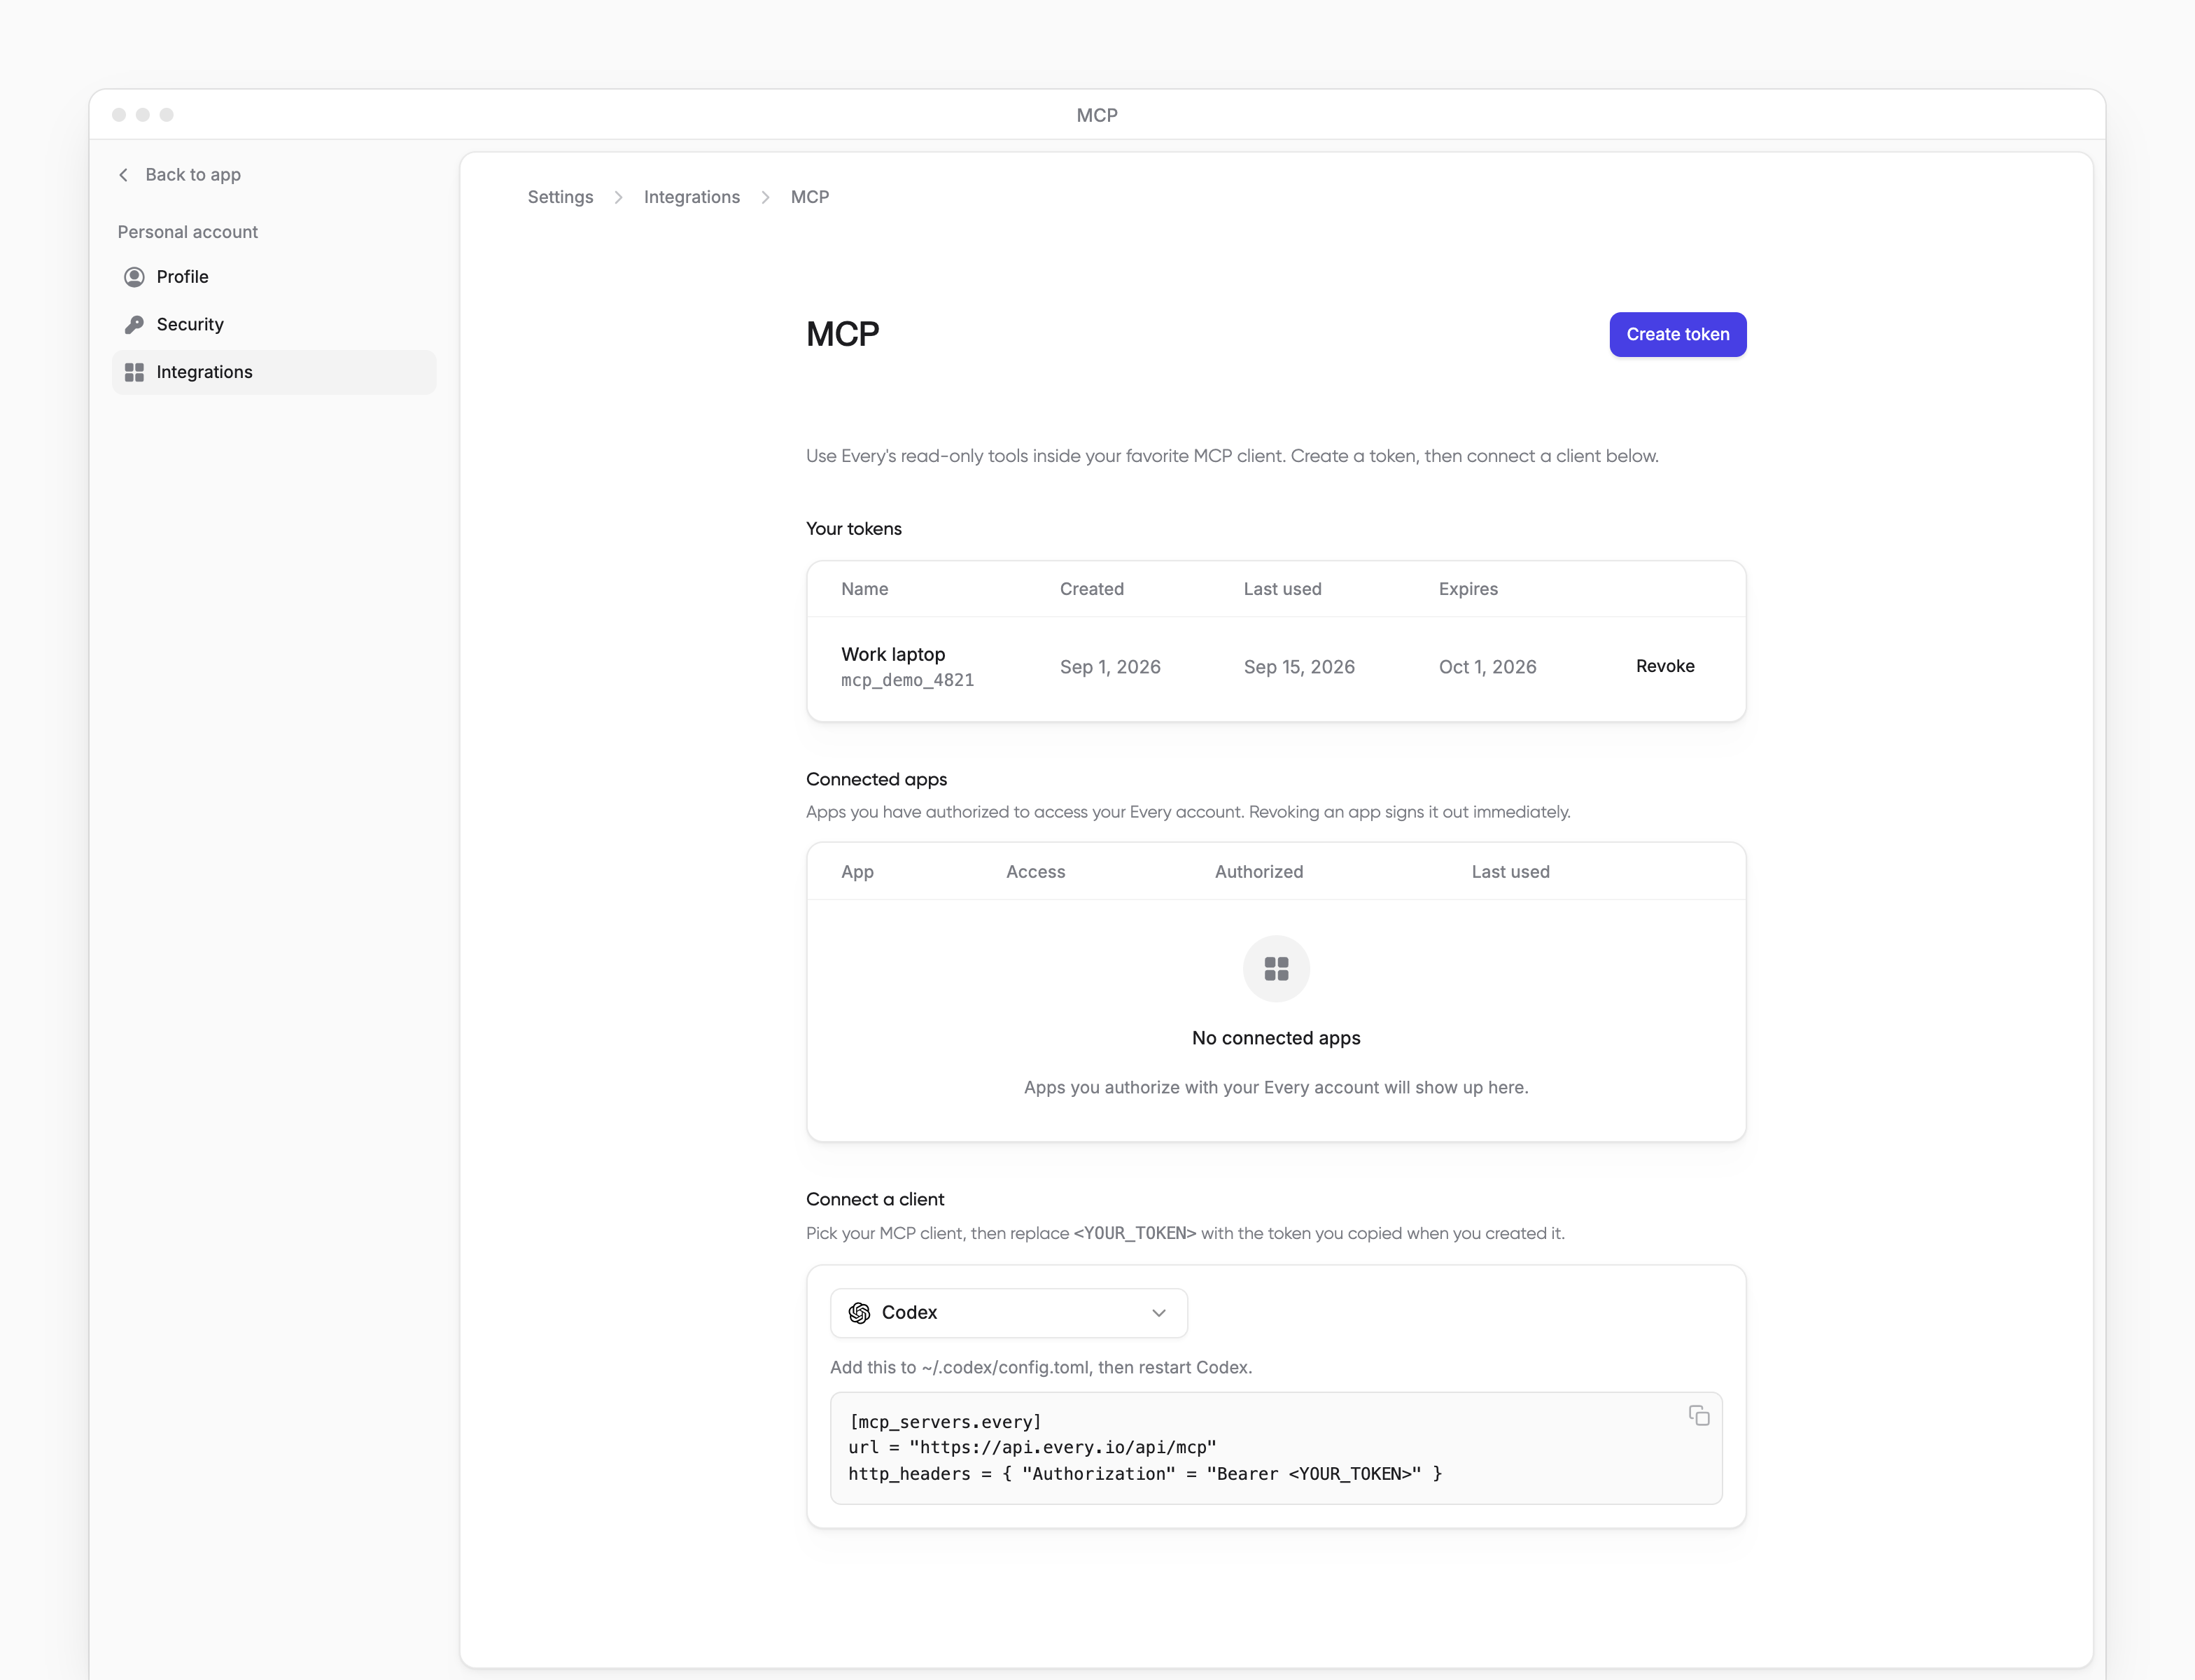Screen dimensions: 2195x1680
Task: Click the Work laptop token name
Action: [892, 654]
